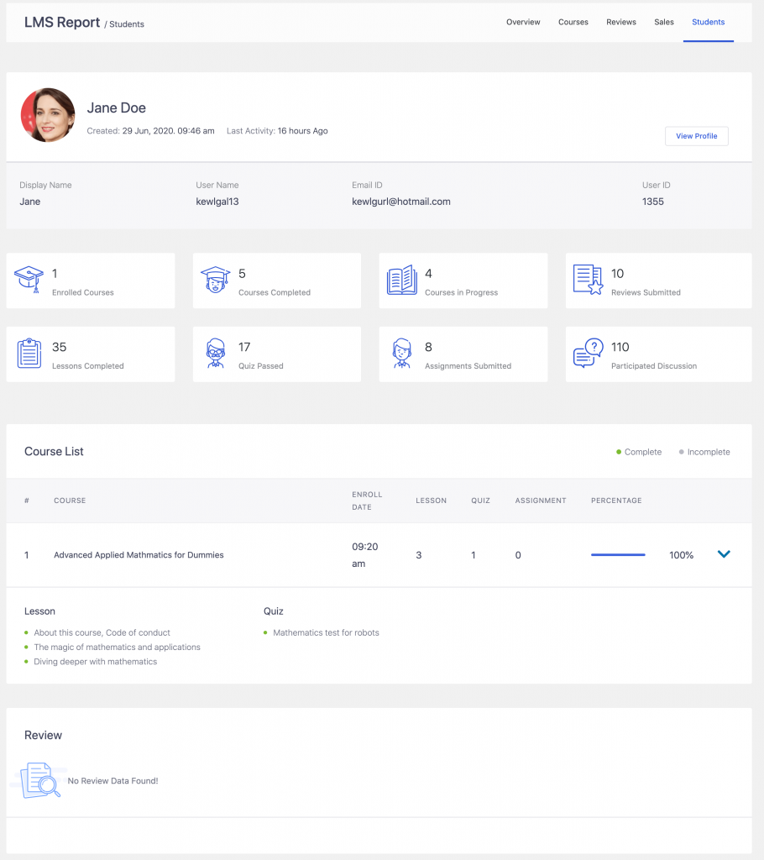This screenshot has height=860, width=764.
Task: Toggle the Complete filter in Course List
Action: pyautogui.click(x=639, y=452)
